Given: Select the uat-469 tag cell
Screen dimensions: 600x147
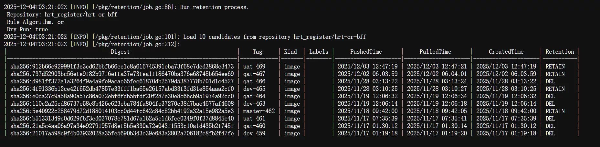Looking at the screenshot, I should pos(254,67).
